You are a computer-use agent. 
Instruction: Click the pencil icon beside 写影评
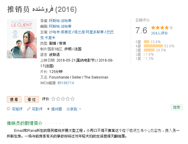(x=29, y=109)
